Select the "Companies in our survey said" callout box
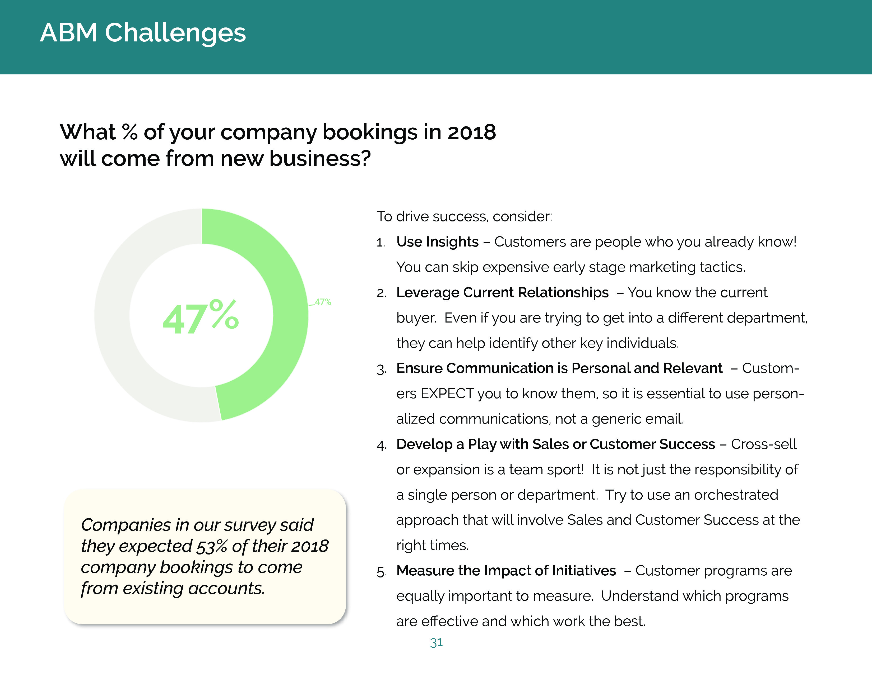Viewport: 872px width, 673px height. point(205,556)
